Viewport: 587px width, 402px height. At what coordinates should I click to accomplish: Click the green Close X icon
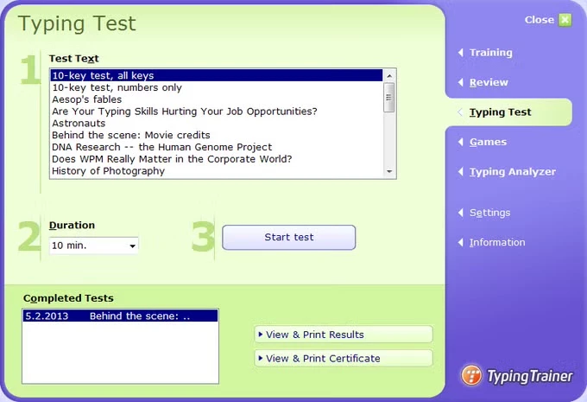pos(565,20)
